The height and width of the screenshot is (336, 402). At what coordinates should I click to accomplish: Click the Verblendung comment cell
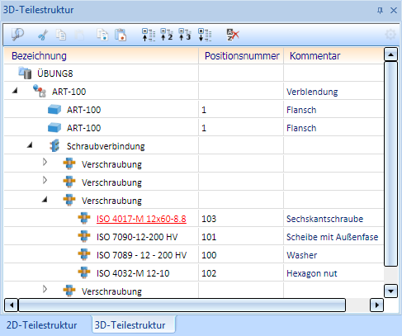pos(333,92)
